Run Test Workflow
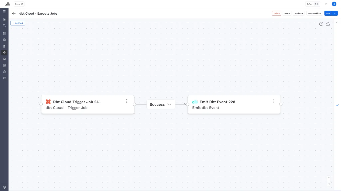 tap(315, 13)
